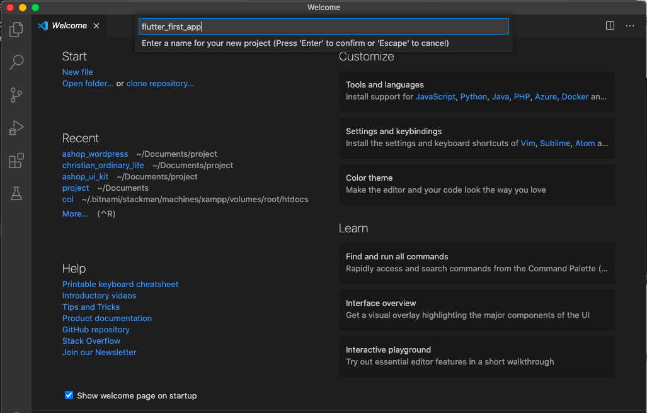Open Product documentation link
The width and height of the screenshot is (647, 413).
click(107, 318)
